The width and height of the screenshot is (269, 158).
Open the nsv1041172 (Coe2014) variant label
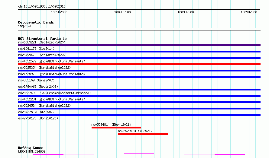tap(36, 49)
